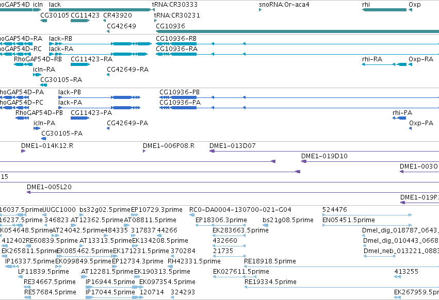Open the CG42649-RA transcript label

point(127,70)
